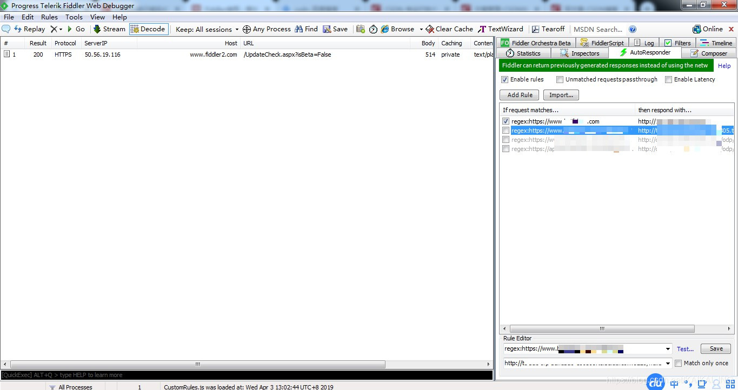Open the File menu
This screenshot has width=738, height=390.
click(9, 17)
